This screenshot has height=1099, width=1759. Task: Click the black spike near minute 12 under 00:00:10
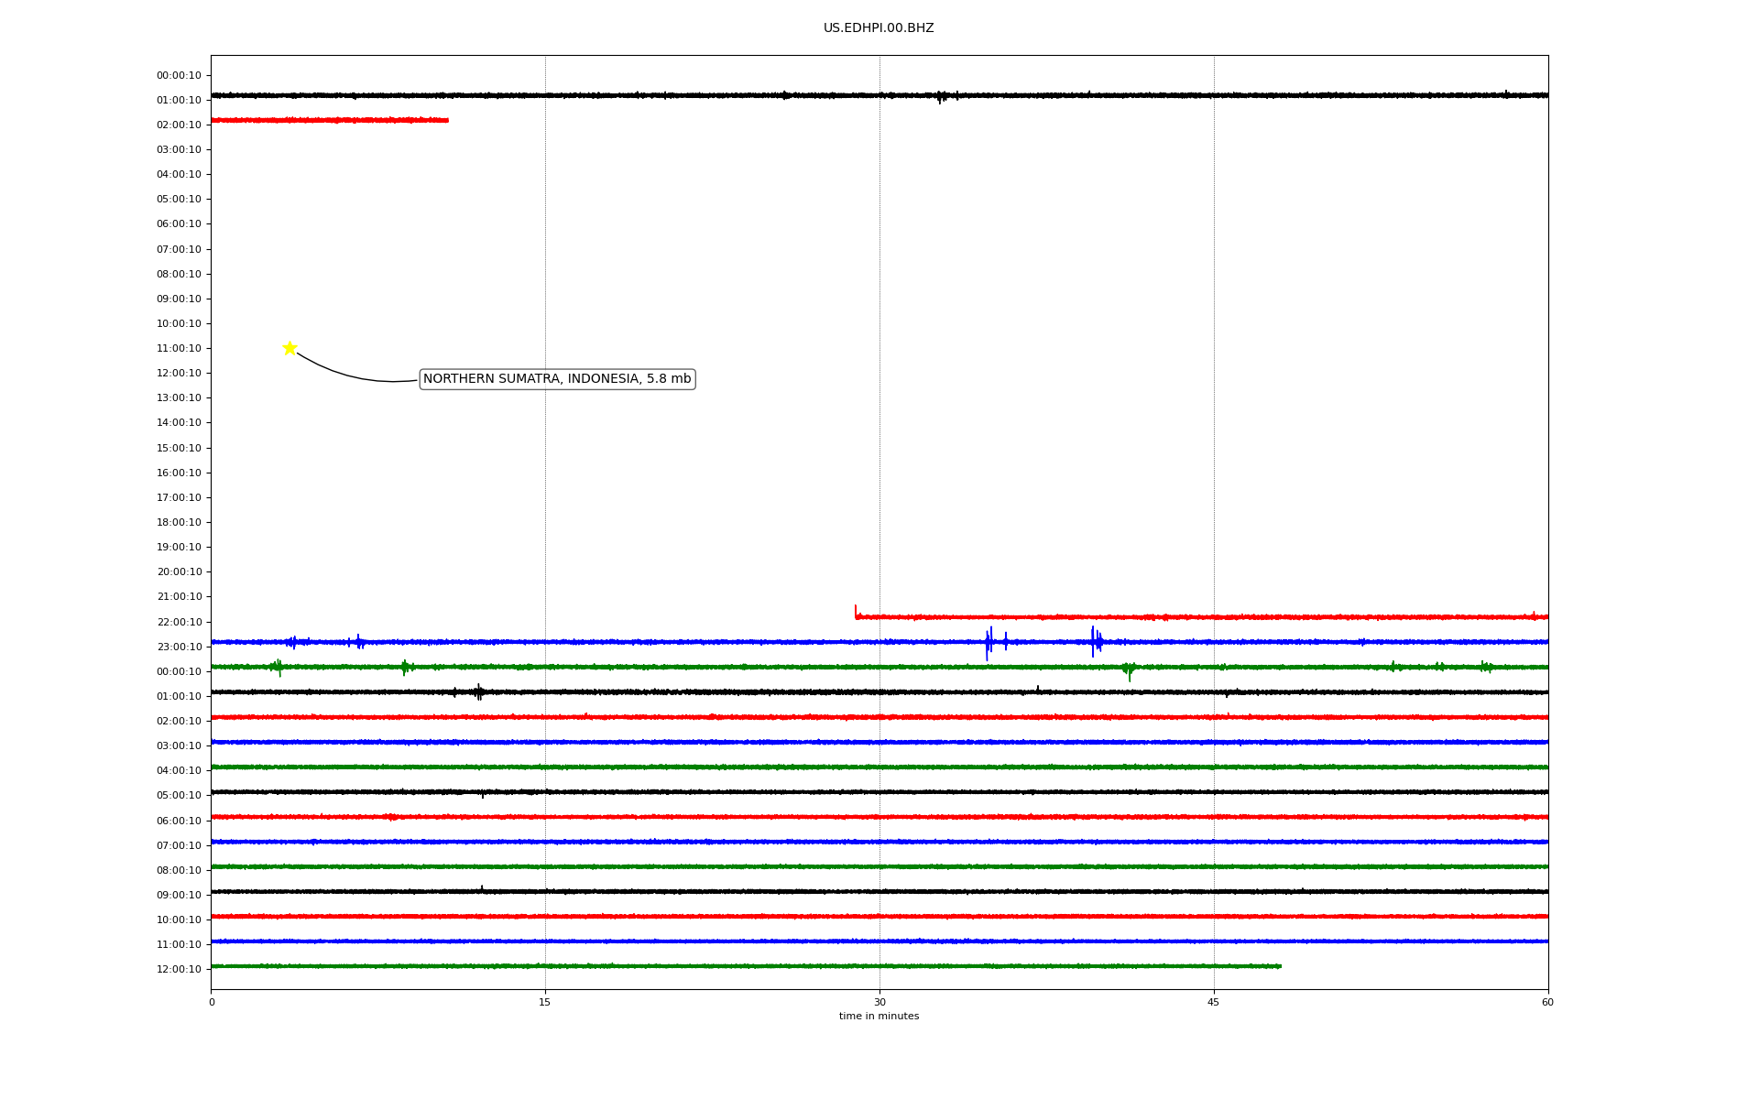pyautogui.click(x=478, y=692)
